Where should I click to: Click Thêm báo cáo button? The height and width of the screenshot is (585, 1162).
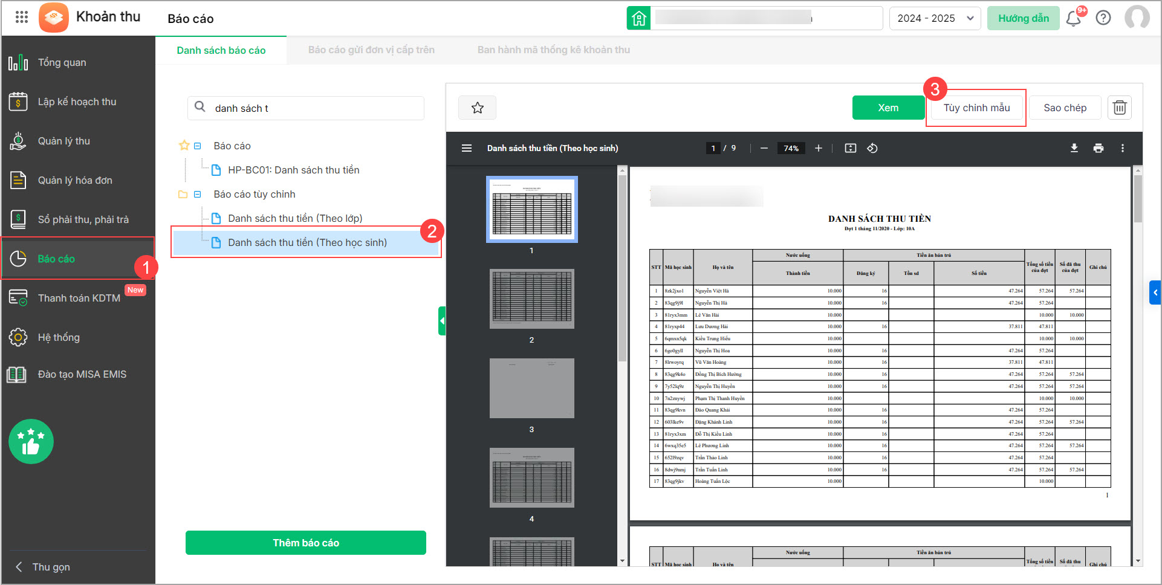[x=305, y=543]
